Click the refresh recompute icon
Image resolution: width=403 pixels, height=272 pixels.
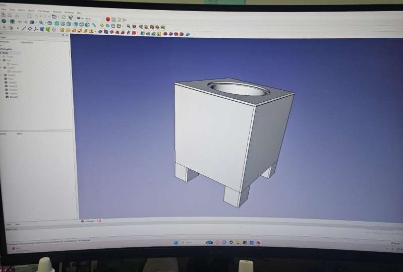[x=64, y=17]
